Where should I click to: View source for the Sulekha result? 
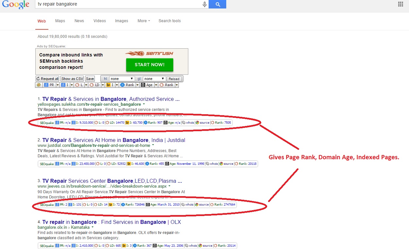[202, 123]
